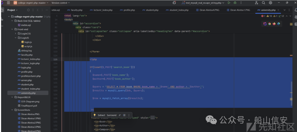The image size is (297, 132).
Task: Switch to Ekran Alıntısı4.PNG tab
Action: (x=208, y=10)
